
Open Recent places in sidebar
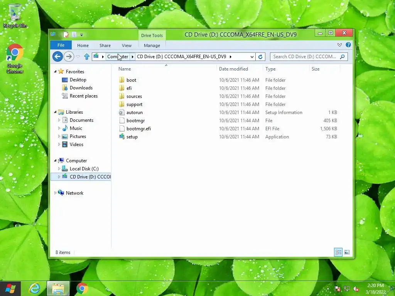click(83, 96)
